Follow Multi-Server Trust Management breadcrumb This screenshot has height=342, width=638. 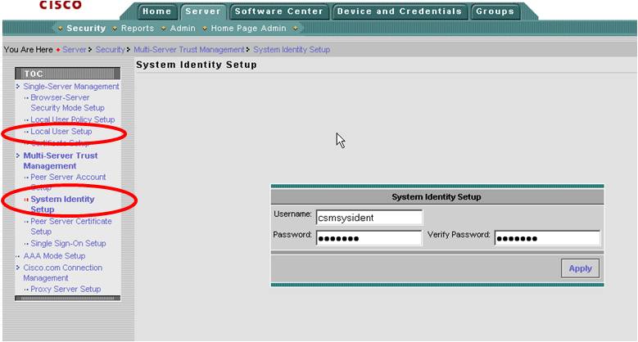click(x=189, y=50)
